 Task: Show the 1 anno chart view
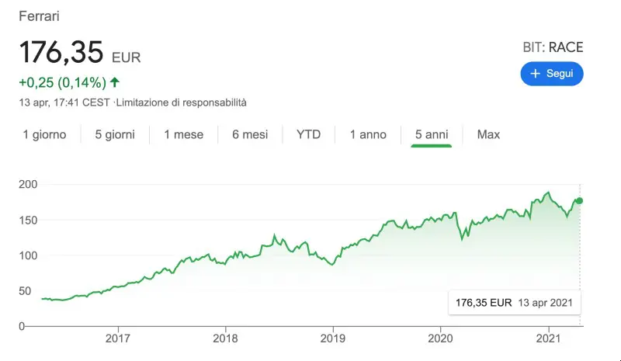click(368, 135)
